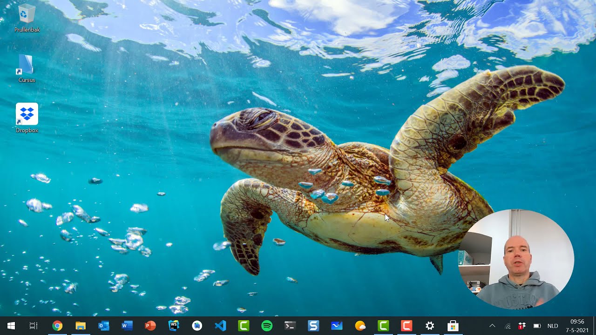Open the Cursus folder shortcut
Viewport: 596px width, 335px height.
pyautogui.click(x=27, y=69)
